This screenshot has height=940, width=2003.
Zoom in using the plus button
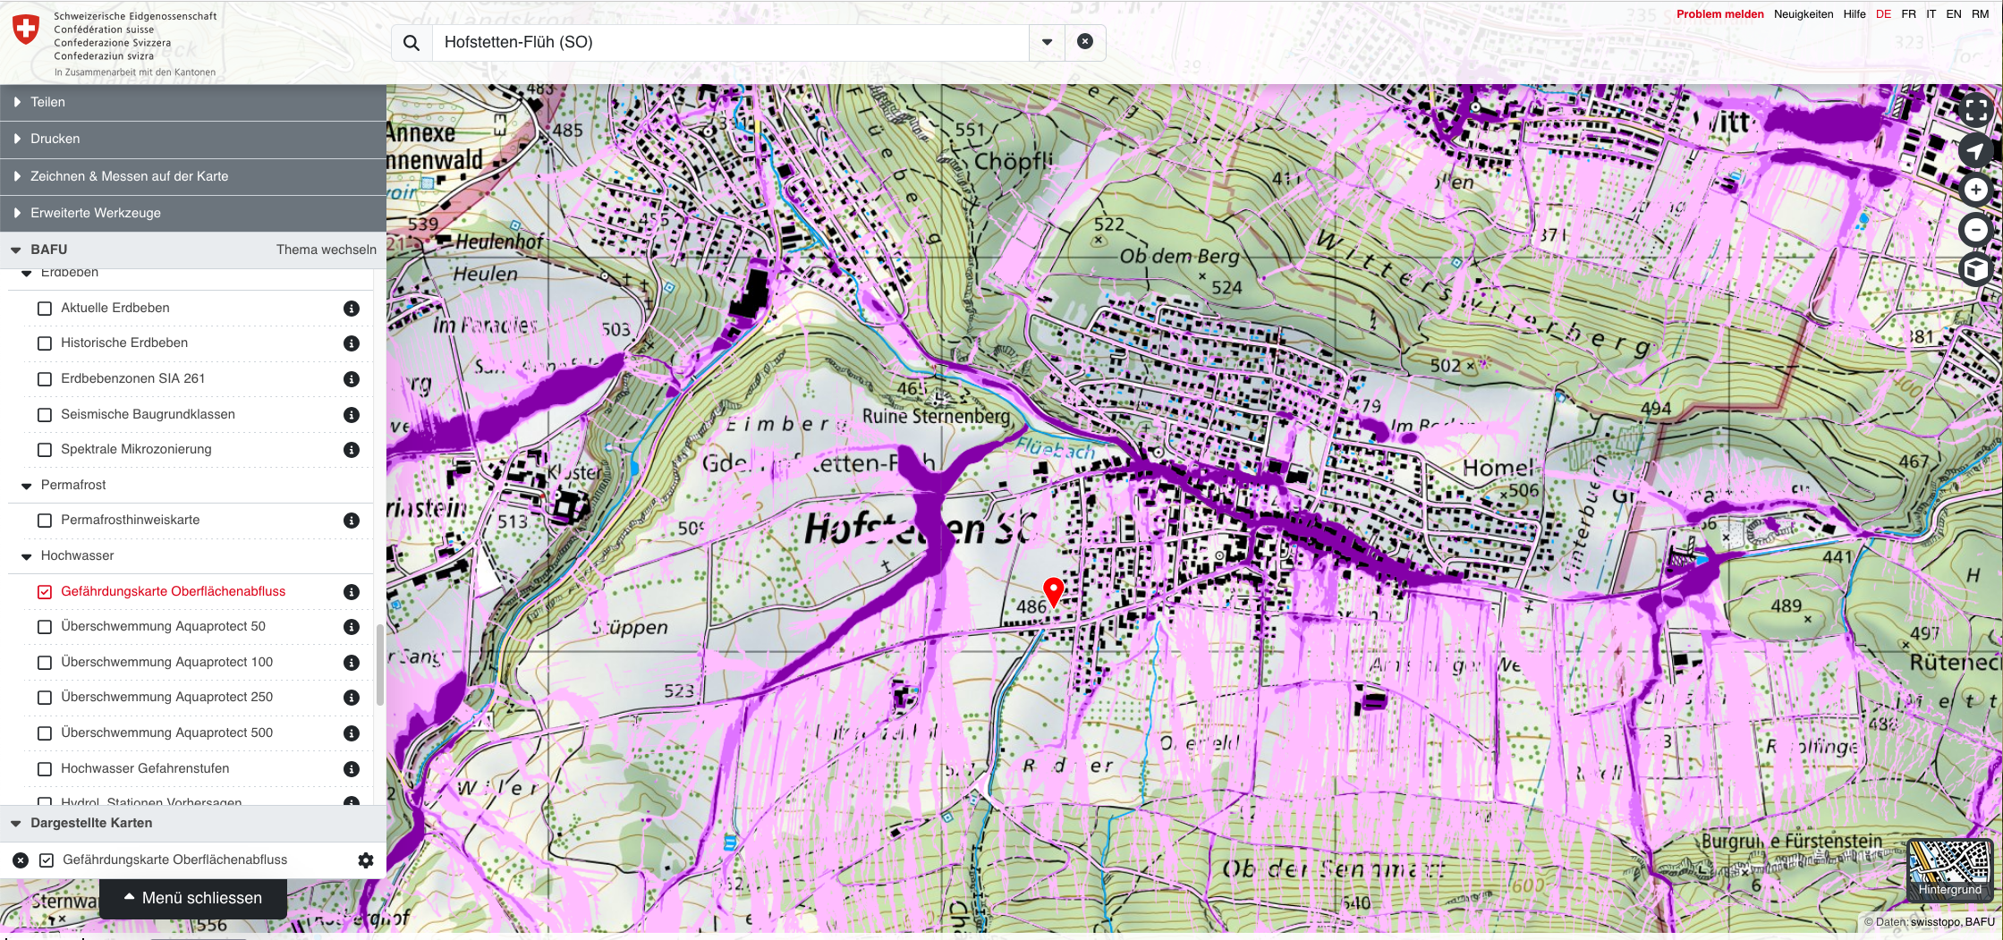click(1975, 190)
